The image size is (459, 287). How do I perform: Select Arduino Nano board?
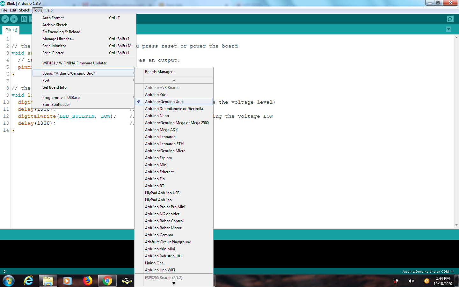pos(174,116)
